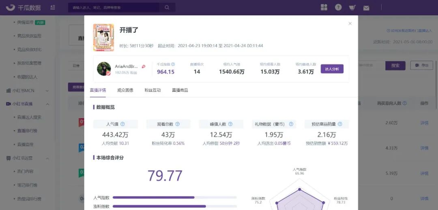Click the help icon next to 礼物数据（薯币）
Viewport: 438px width, 210px height.
291,124
